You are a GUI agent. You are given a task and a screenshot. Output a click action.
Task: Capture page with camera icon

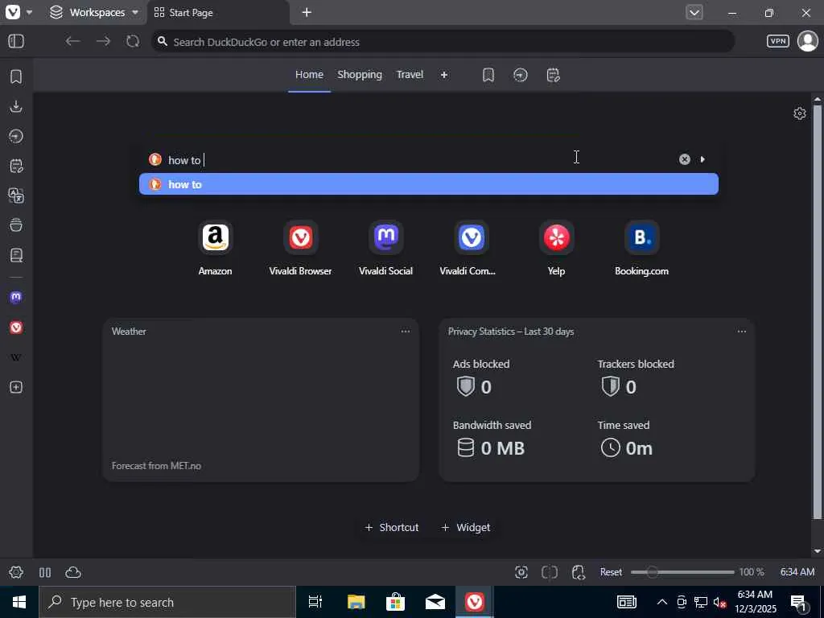click(x=521, y=572)
